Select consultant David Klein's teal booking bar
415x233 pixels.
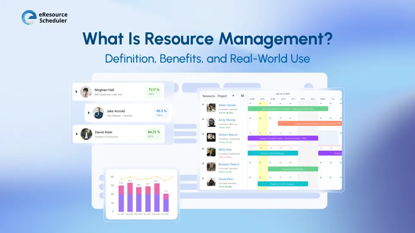tap(283, 184)
